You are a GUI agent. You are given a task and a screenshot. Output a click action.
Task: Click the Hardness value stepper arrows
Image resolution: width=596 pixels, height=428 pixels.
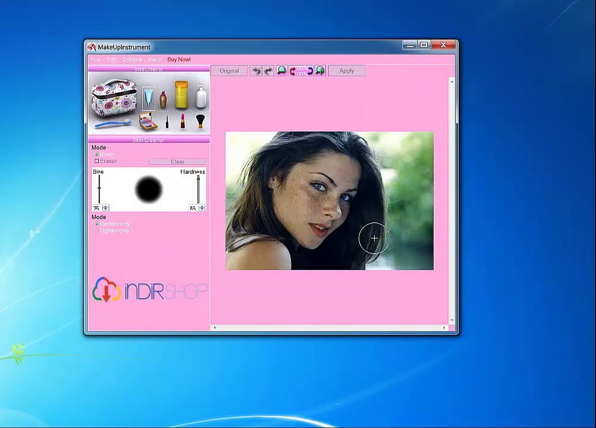click(202, 207)
